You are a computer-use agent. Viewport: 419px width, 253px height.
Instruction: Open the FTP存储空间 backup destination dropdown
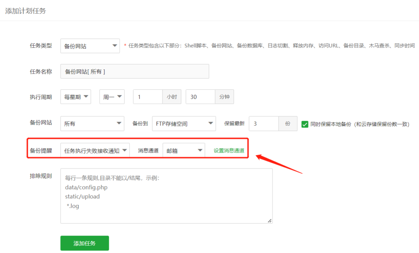184,123
